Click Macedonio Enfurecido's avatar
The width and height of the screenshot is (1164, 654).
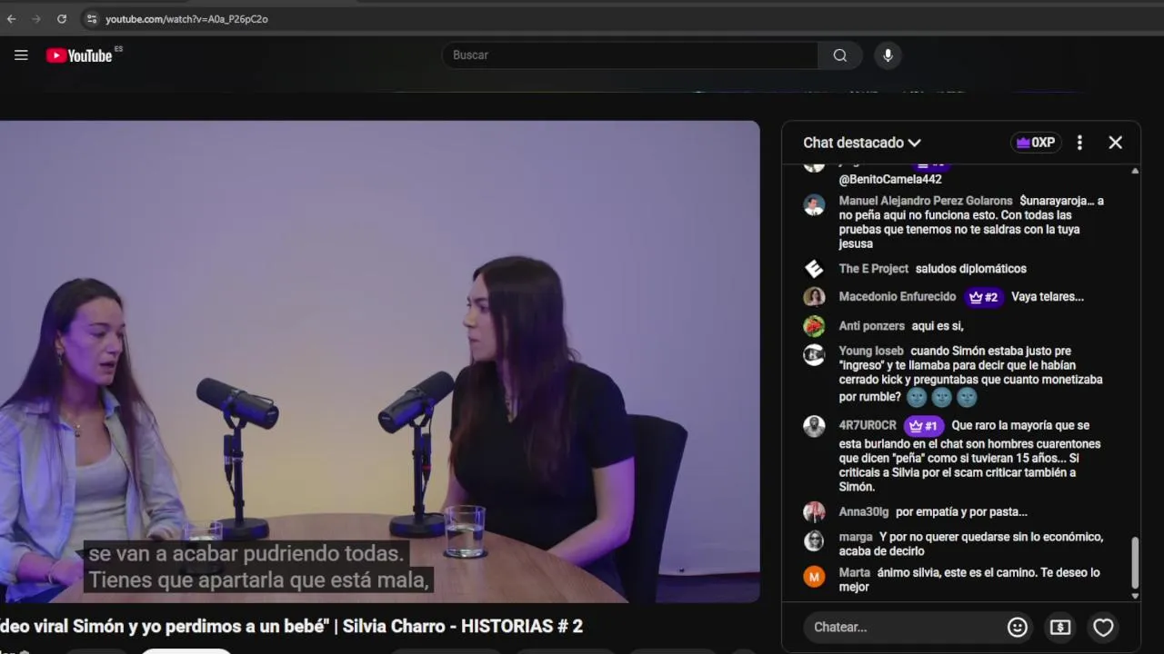tap(814, 297)
